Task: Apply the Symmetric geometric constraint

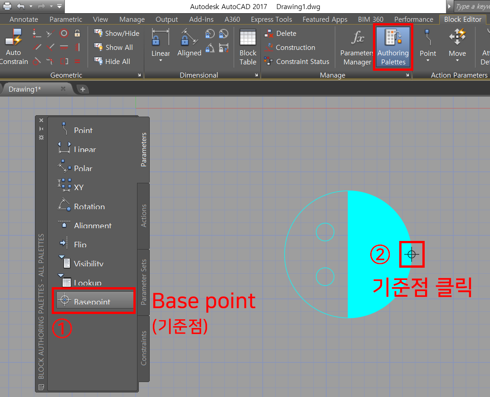Action: click(x=64, y=61)
